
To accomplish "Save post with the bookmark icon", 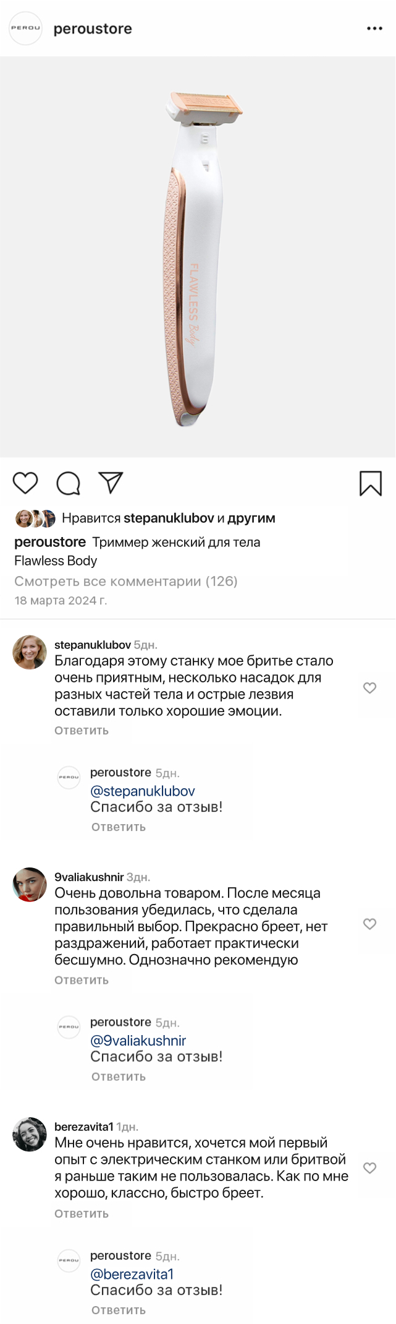I will [x=371, y=483].
